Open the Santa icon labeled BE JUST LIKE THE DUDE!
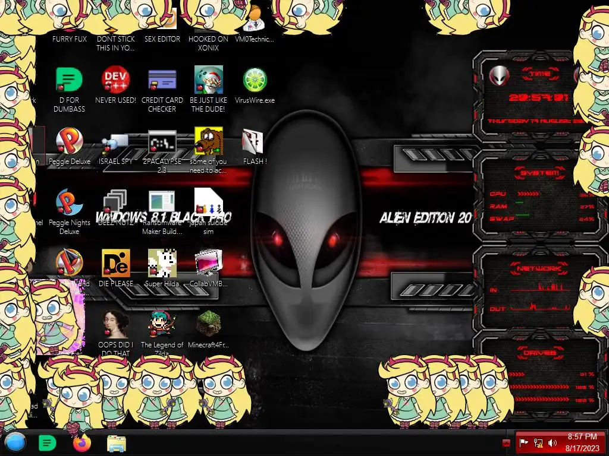The width and height of the screenshot is (609, 456). tap(209, 80)
